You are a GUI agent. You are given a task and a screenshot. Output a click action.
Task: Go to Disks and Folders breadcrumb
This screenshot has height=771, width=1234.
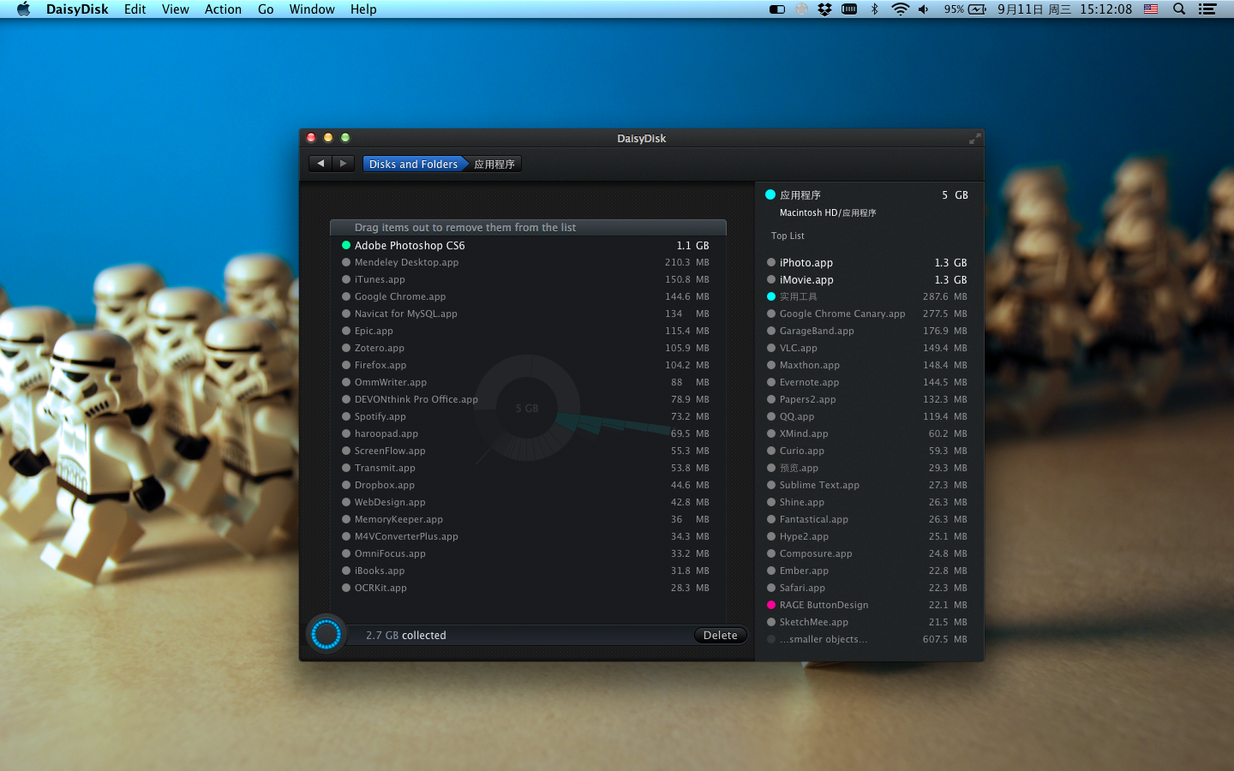click(414, 164)
